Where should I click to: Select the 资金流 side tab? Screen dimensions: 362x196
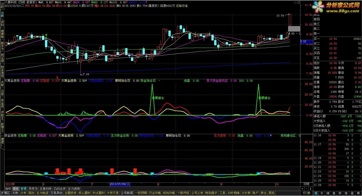point(2,103)
